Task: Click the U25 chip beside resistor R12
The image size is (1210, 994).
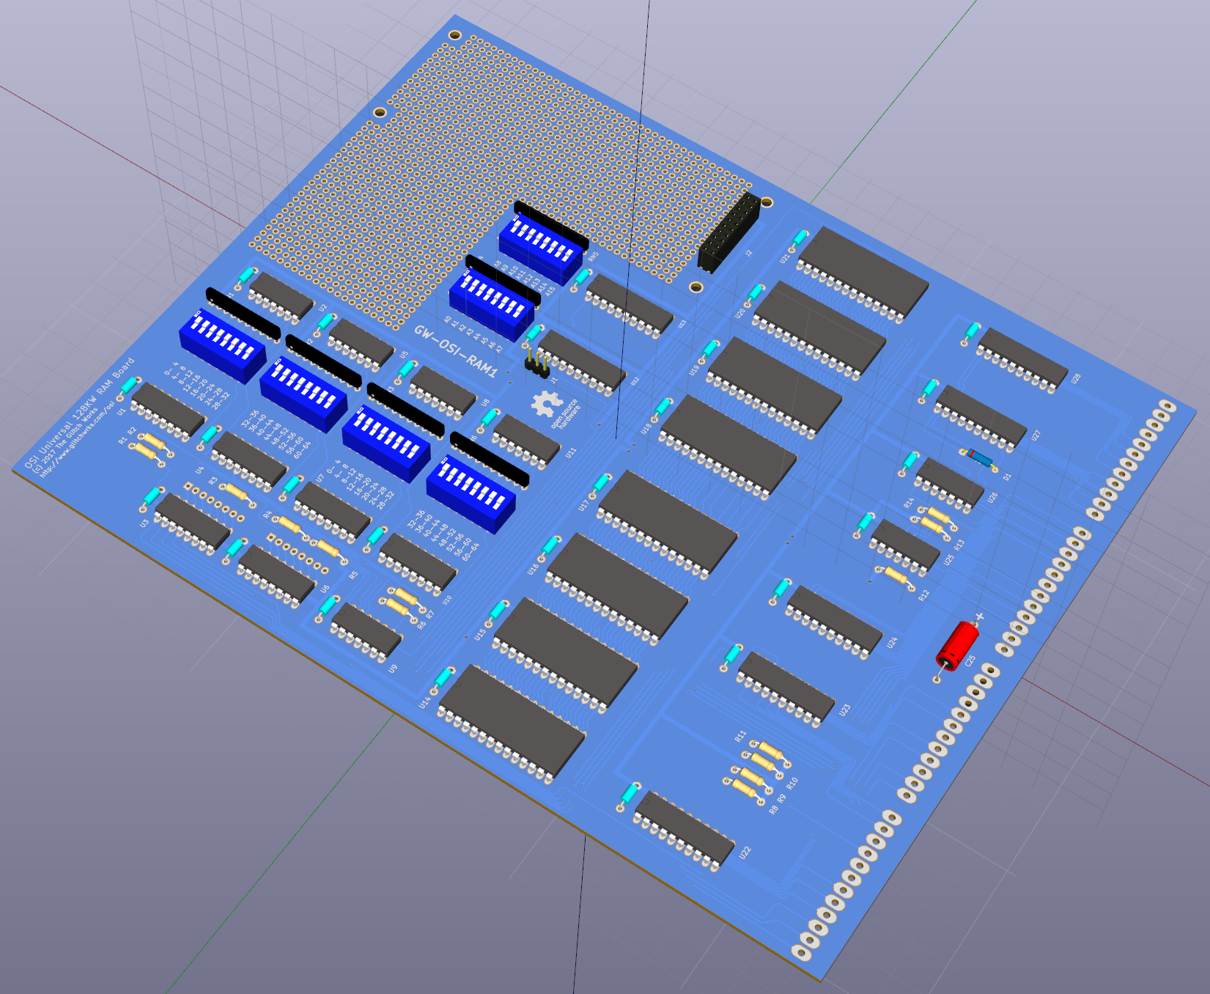Action: coord(905,545)
